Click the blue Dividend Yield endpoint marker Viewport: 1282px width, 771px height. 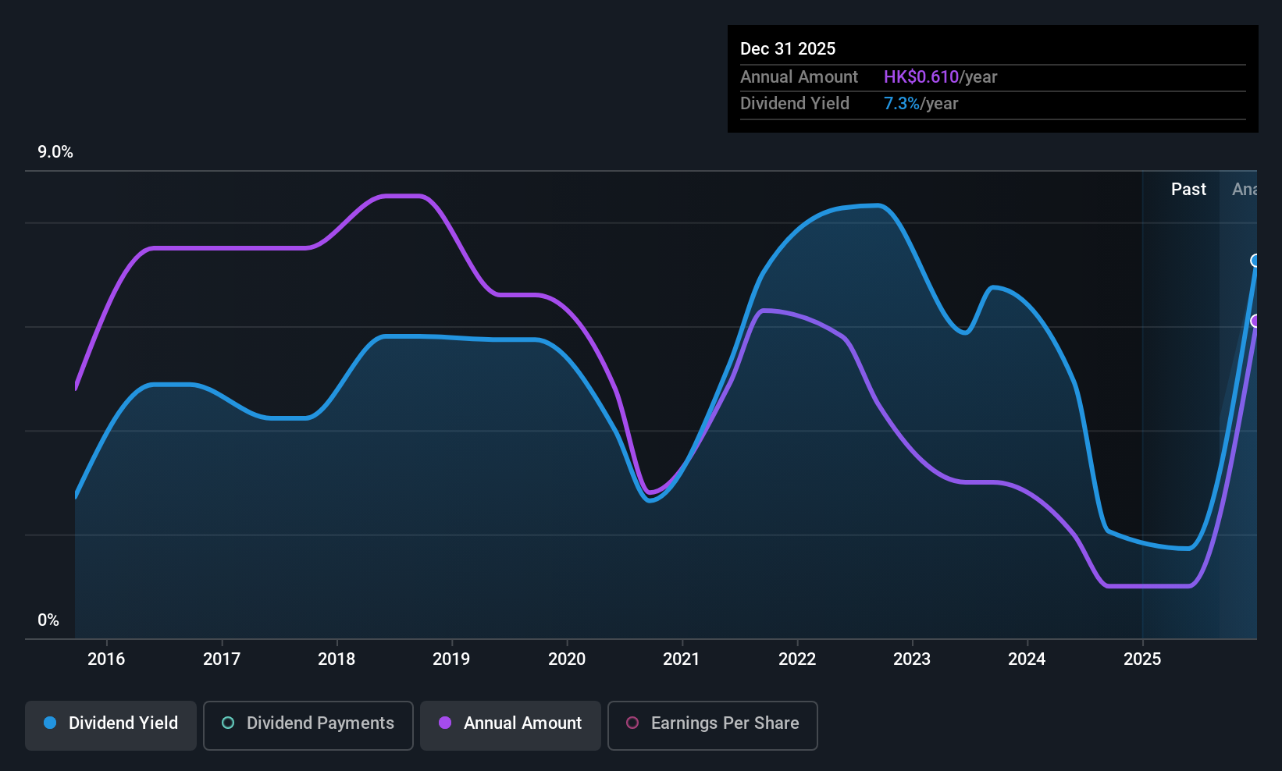(x=1255, y=261)
